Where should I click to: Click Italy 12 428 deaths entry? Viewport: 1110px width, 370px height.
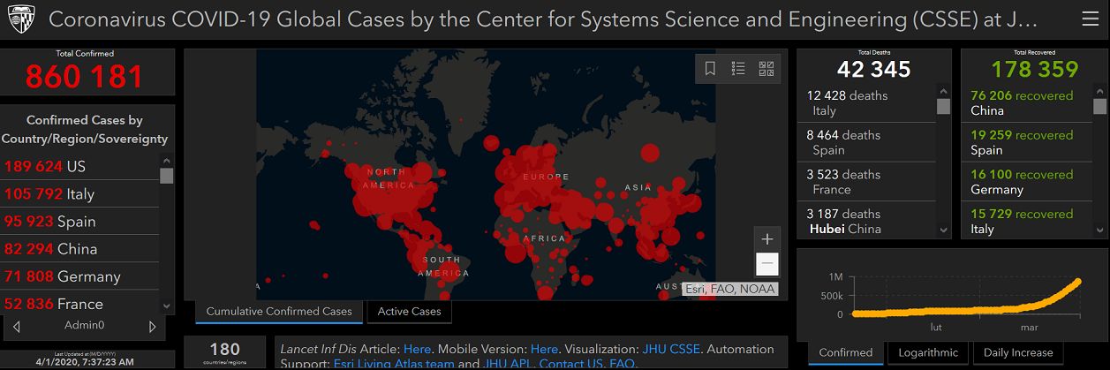pos(866,103)
